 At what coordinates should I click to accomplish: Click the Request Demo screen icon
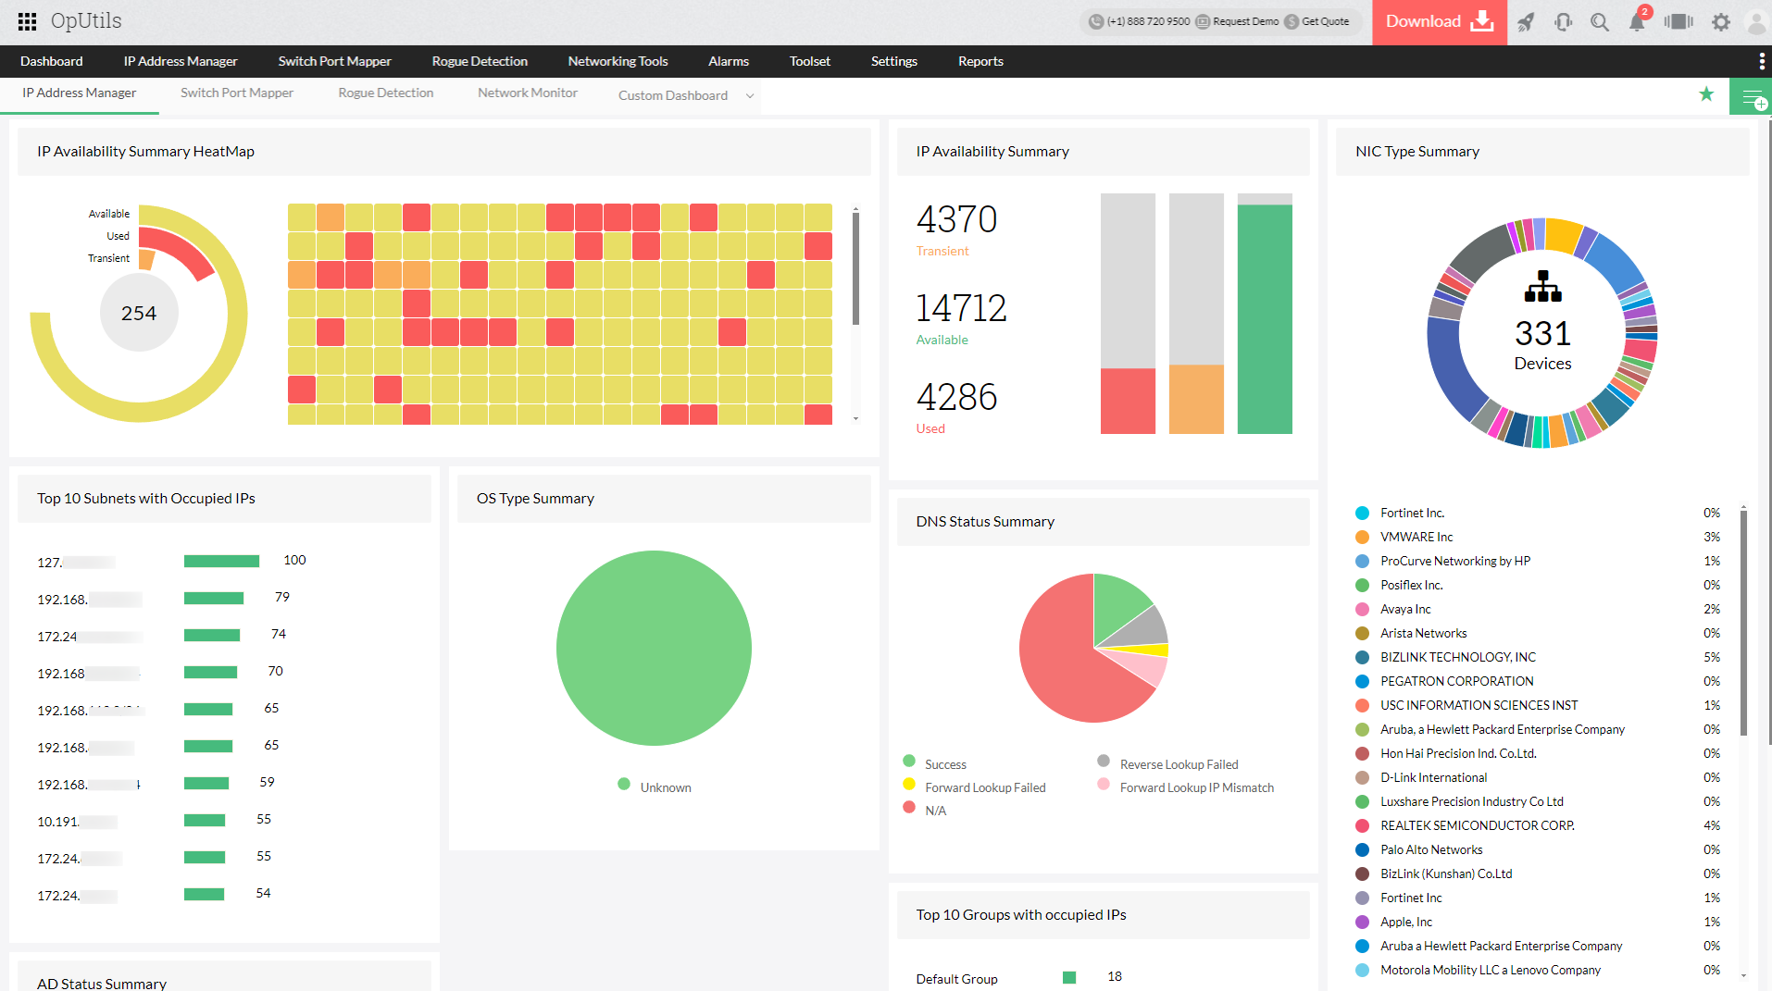(x=1203, y=21)
